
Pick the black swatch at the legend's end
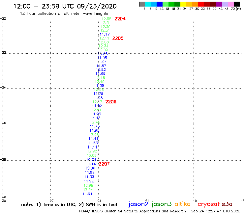(x=236, y=4)
